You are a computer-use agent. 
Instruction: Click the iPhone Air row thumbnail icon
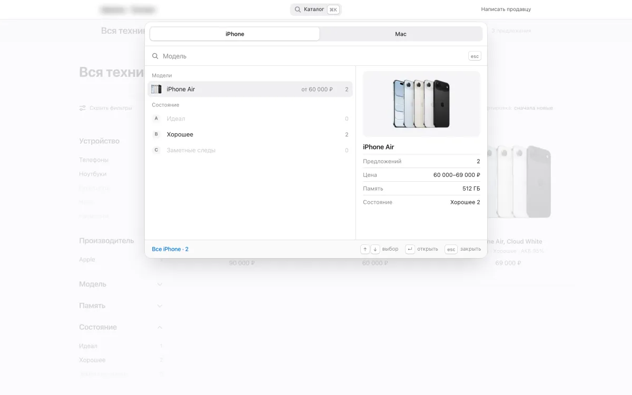pyautogui.click(x=156, y=90)
